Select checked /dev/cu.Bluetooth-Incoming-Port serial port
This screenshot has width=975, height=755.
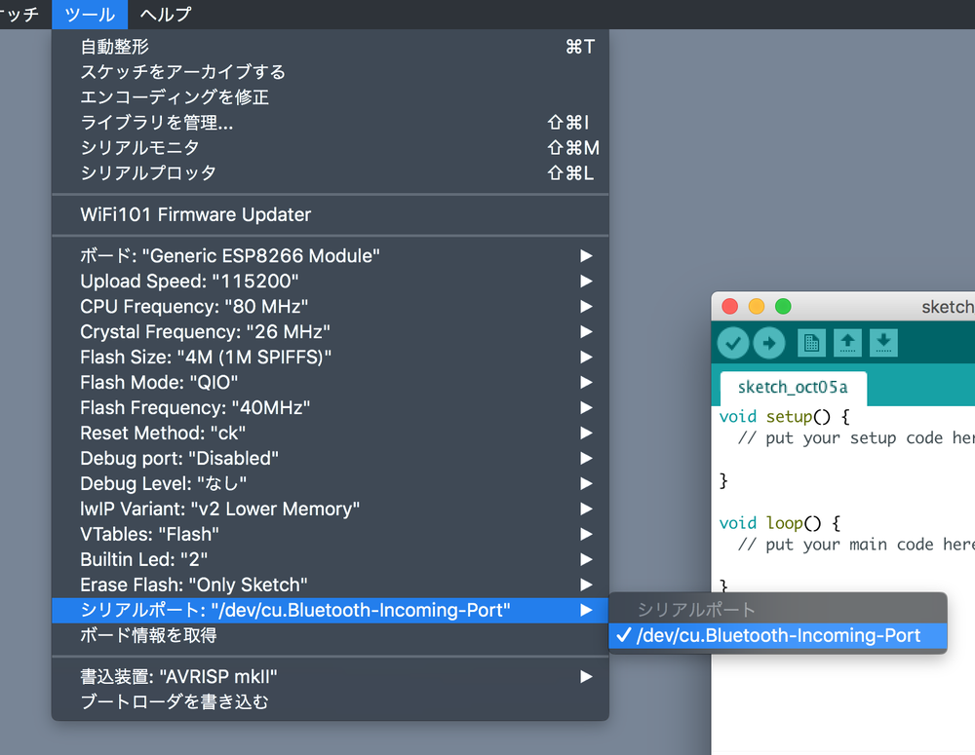click(777, 636)
